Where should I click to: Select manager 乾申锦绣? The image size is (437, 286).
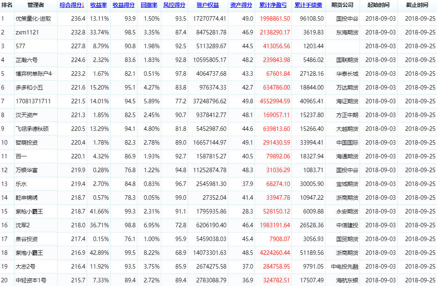pos(26,198)
